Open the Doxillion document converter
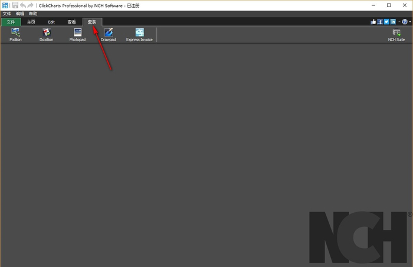413x267 pixels. [46, 34]
